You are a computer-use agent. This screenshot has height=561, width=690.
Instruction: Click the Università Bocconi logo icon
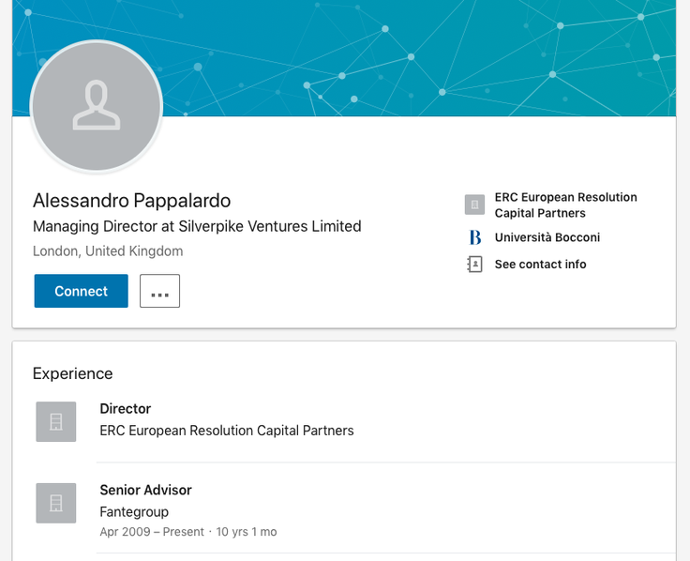point(474,237)
